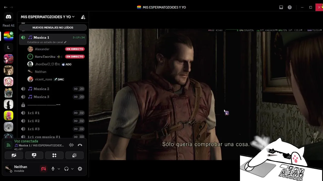Click the Invisible status text

(19, 171)
